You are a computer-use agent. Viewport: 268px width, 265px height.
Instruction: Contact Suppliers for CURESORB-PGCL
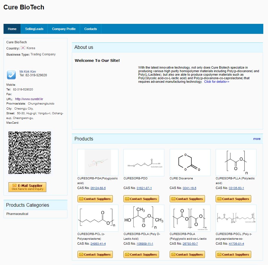(233, 254)
